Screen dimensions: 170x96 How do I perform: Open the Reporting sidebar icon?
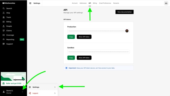coord(4,39)
